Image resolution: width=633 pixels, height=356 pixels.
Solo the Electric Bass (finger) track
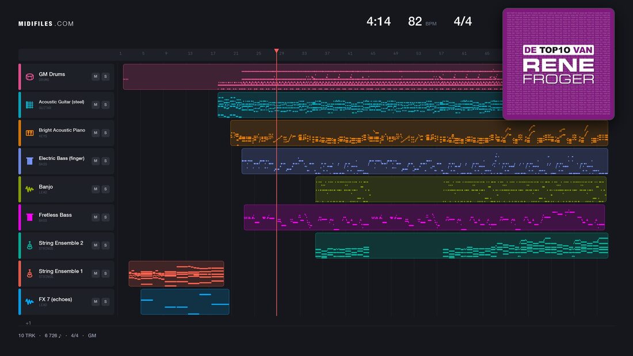point(105,160)
